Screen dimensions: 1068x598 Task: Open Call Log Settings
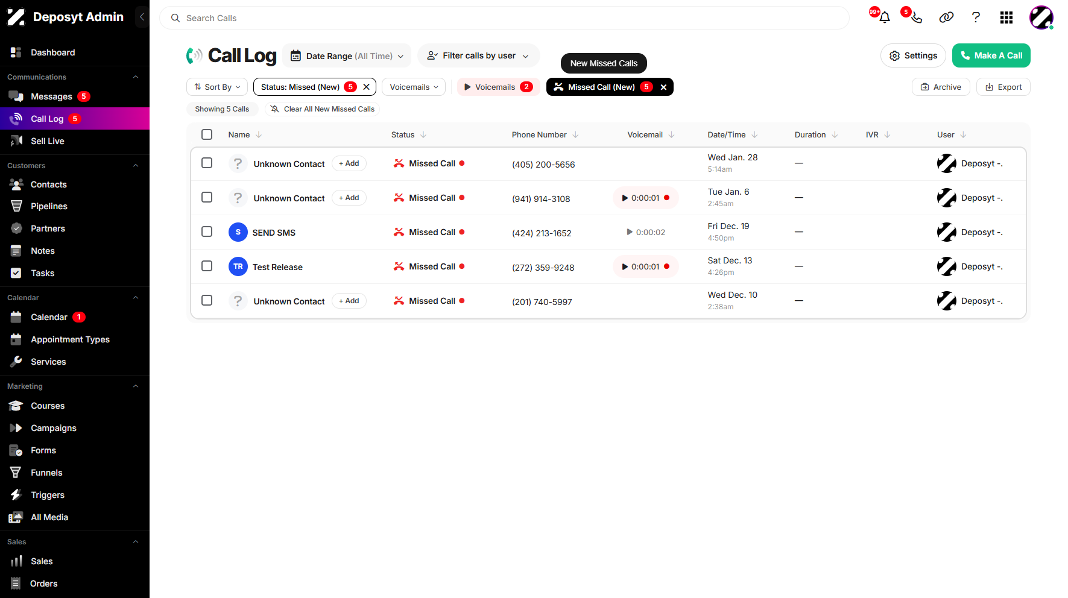coord(913,55)
